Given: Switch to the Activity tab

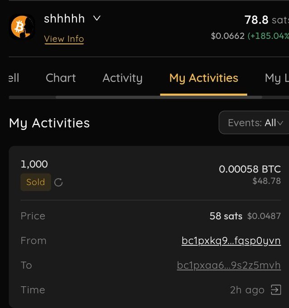Looking at the screenshot, I should pos(122,78).
